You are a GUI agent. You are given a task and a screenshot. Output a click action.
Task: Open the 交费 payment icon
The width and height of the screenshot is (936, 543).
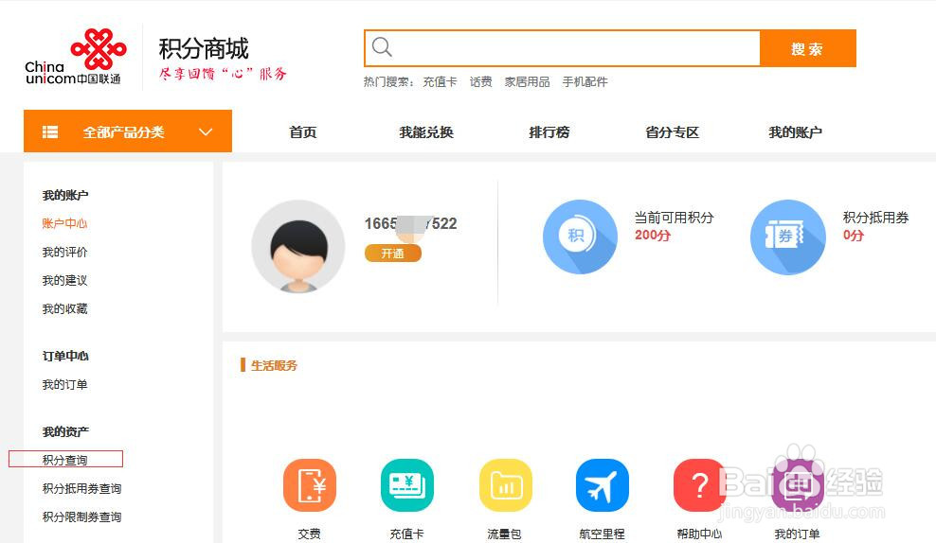[309, 485]
